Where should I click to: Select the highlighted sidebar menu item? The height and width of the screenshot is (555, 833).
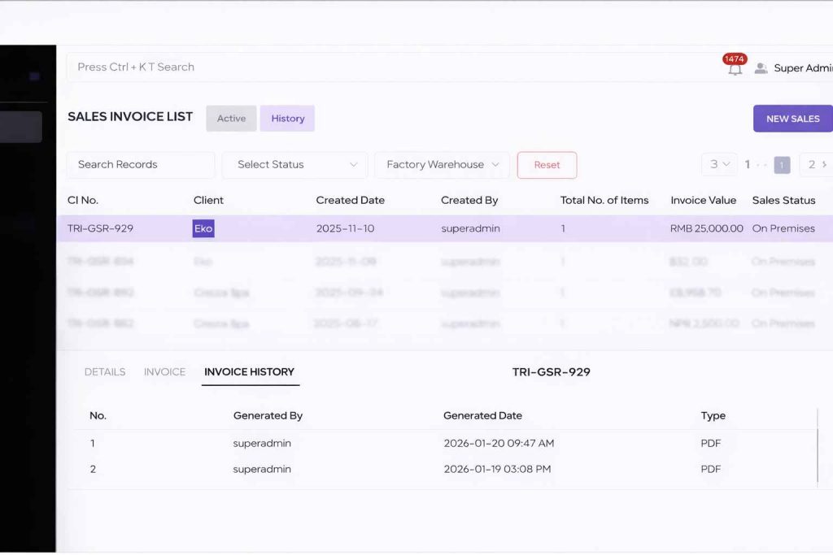click(21, 127)
